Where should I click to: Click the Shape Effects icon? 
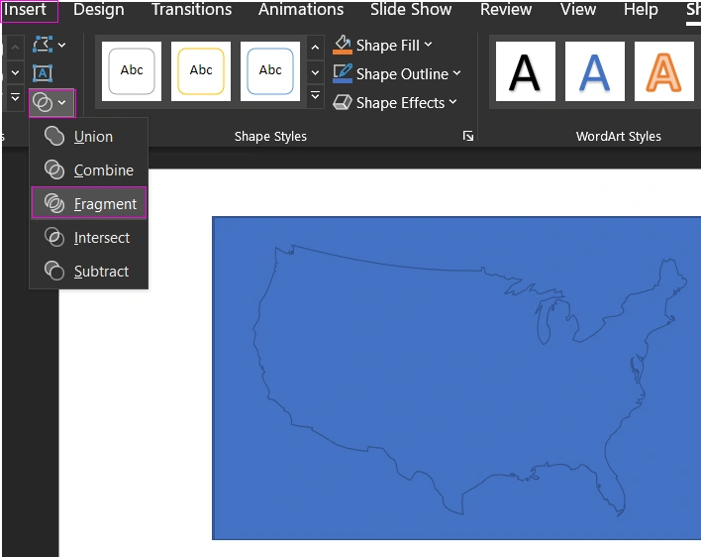343,102
